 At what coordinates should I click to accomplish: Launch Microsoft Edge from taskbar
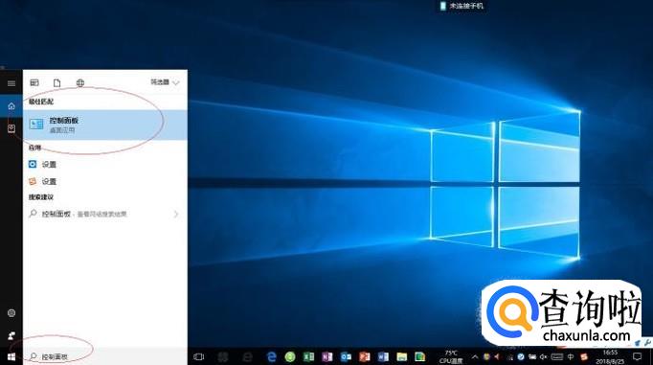(272, 356)
